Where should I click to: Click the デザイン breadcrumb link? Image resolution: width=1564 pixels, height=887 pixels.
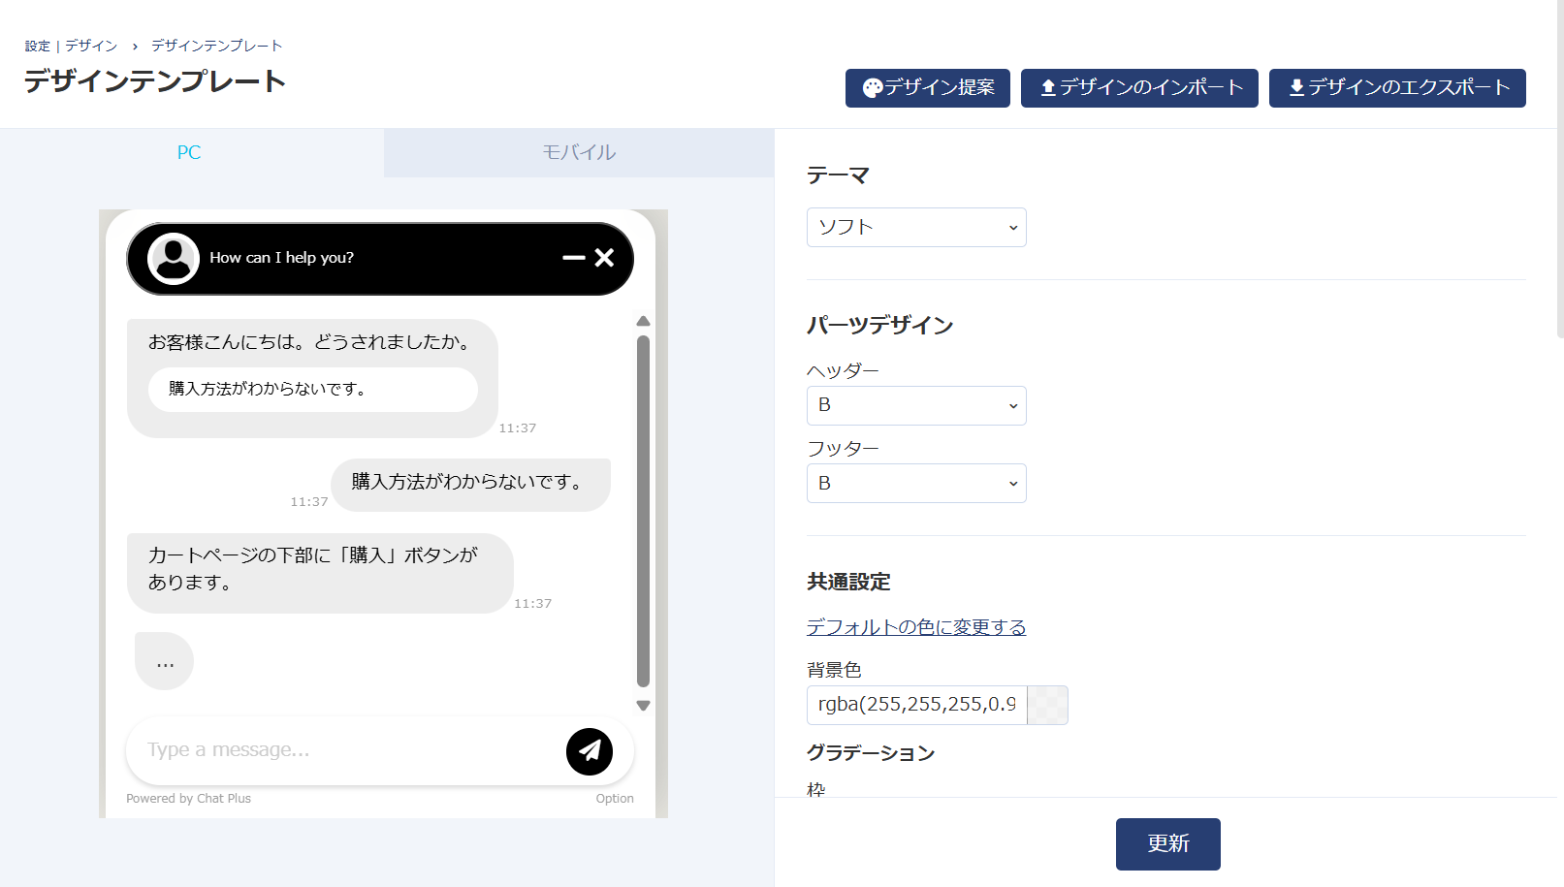click(91, 47)
